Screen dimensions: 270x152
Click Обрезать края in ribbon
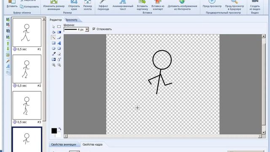tap(74, 5)
